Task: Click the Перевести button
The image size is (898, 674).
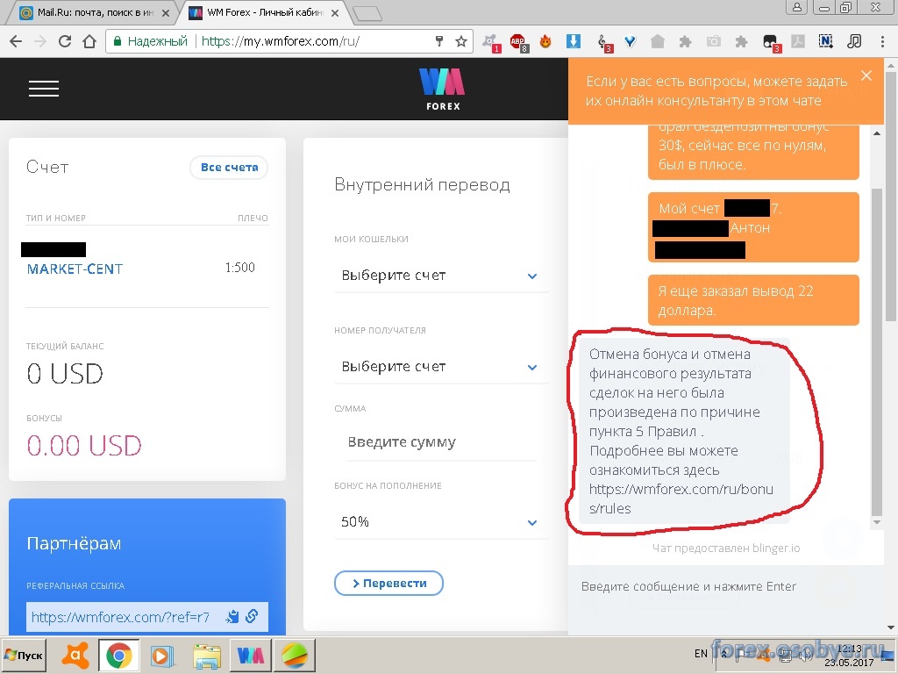Action: pyautogui.click(x=388, y=583)
